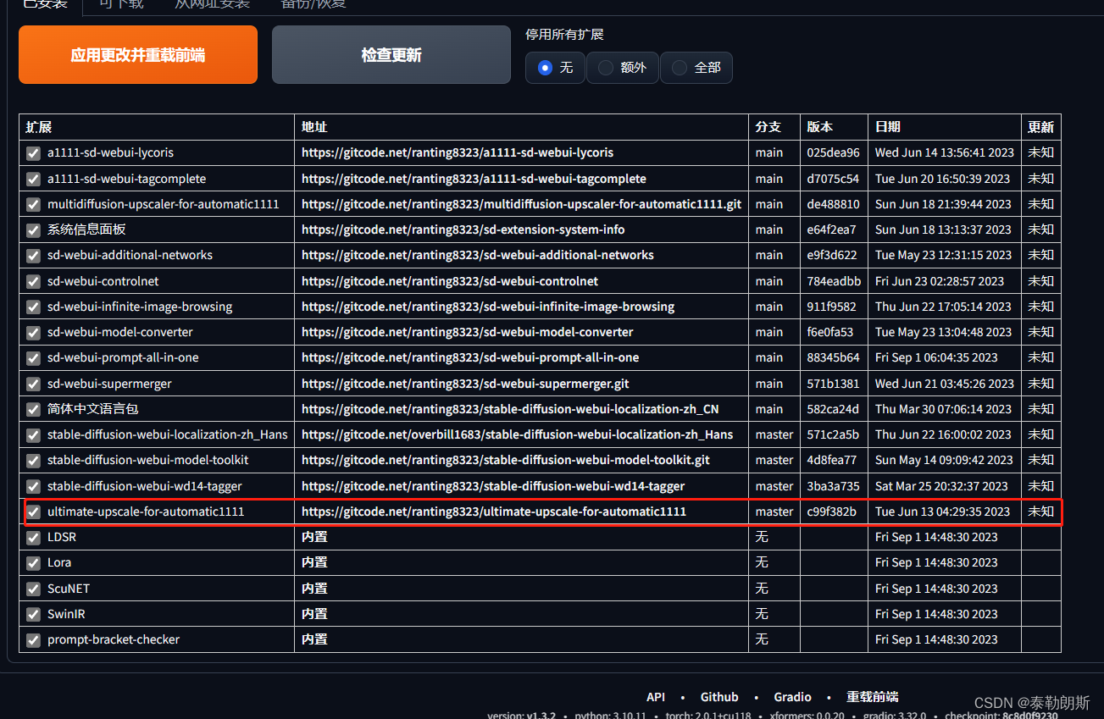Uncheck sd-webui-controlnet extension
The height and width of the screenshot is (719, 1104).
pos(33,281)
